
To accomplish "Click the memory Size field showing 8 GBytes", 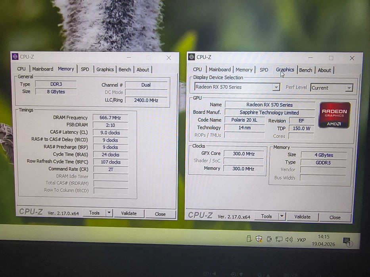I will [56, 92].
